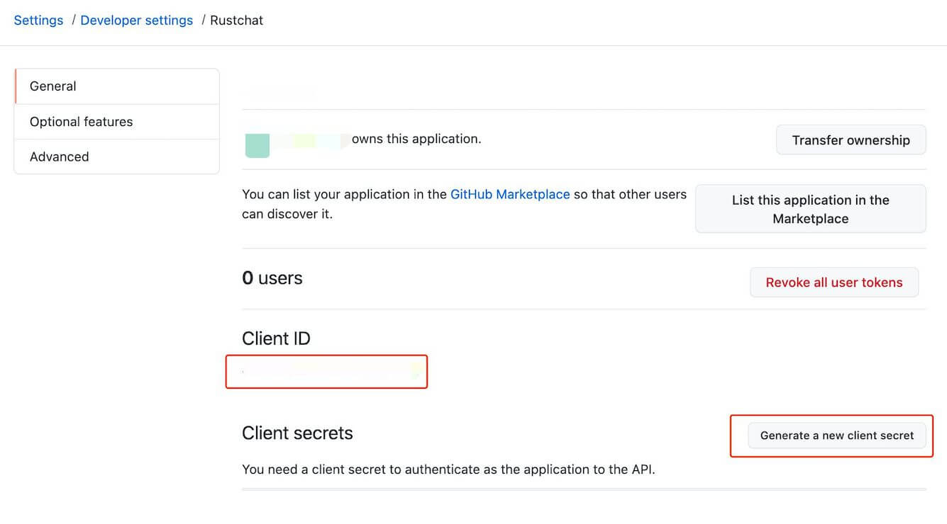Screen dimensions: 947x524
Task: Select the General sidebar tab
Action: [x=52, y=86]
